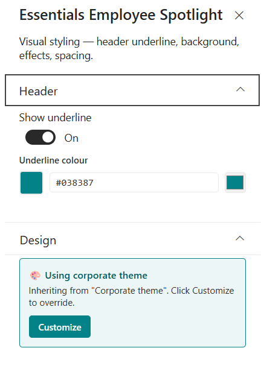Screen dimensions: 264x380
Task: Click the Using corporate theme heading
Action: coord(96,276)
